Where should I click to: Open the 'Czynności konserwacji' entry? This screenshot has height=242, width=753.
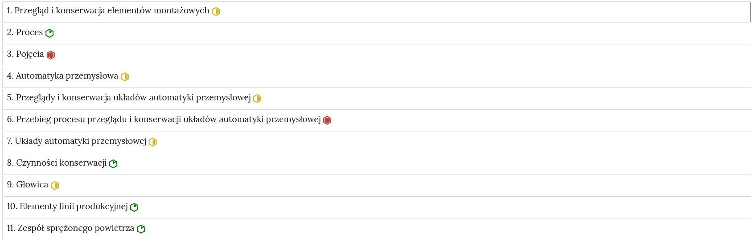click(61, 163)
